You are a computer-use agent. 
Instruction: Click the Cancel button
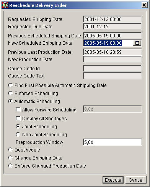click(x=136, y=180)
